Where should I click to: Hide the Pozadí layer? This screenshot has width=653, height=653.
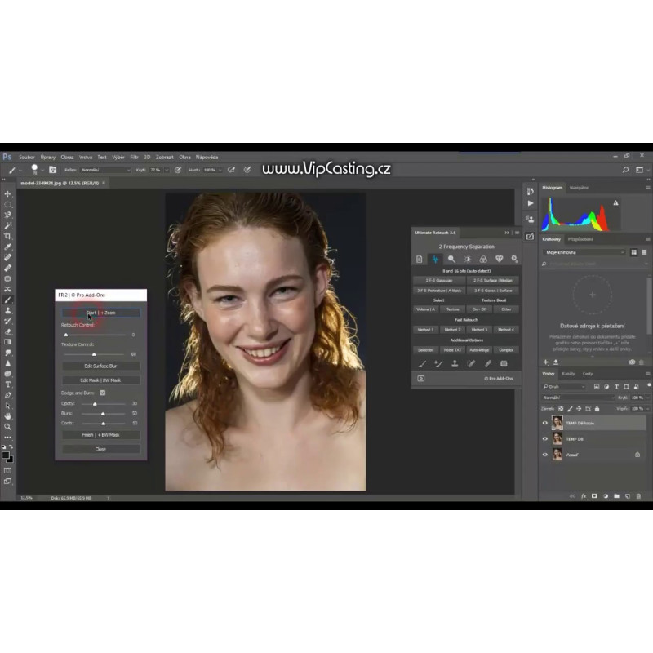coord(545,455)
